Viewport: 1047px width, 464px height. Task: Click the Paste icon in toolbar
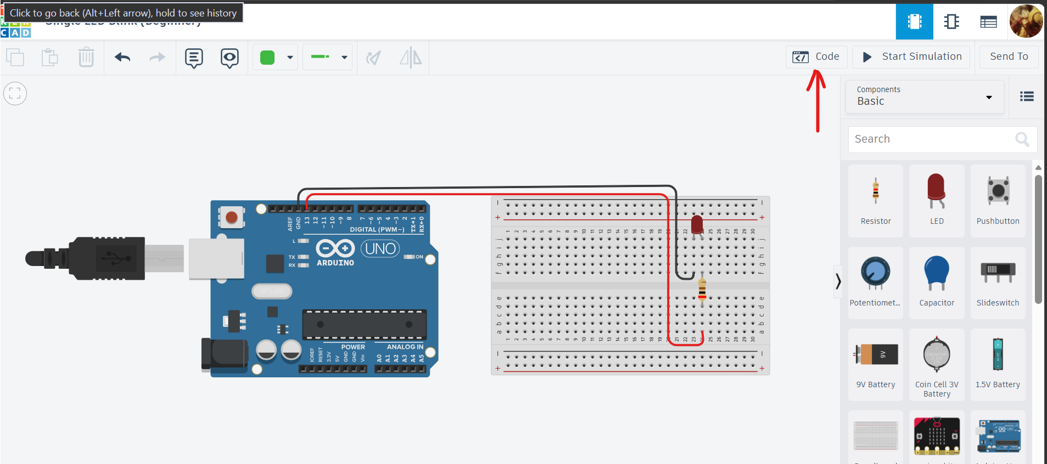pyautogui.click(x=50, y=57)
